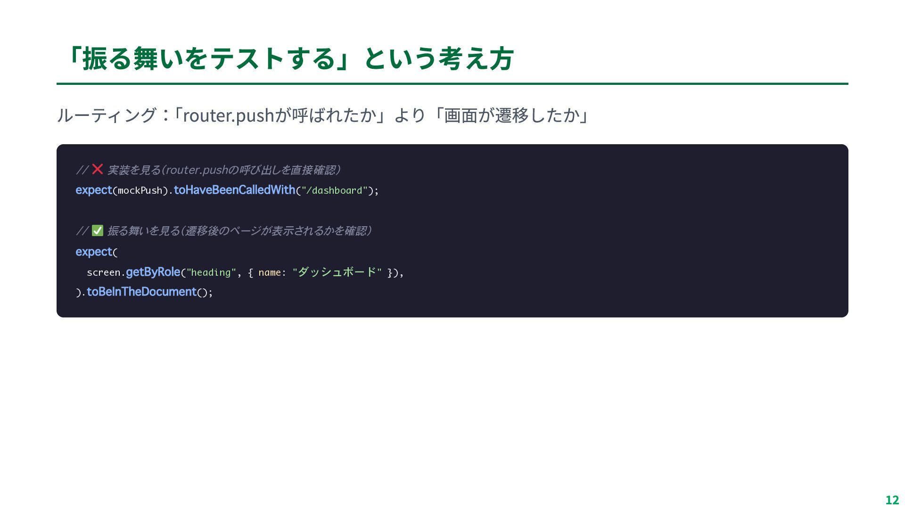
Task: Click the mockPush argument
Action: [x=140, y=190]
